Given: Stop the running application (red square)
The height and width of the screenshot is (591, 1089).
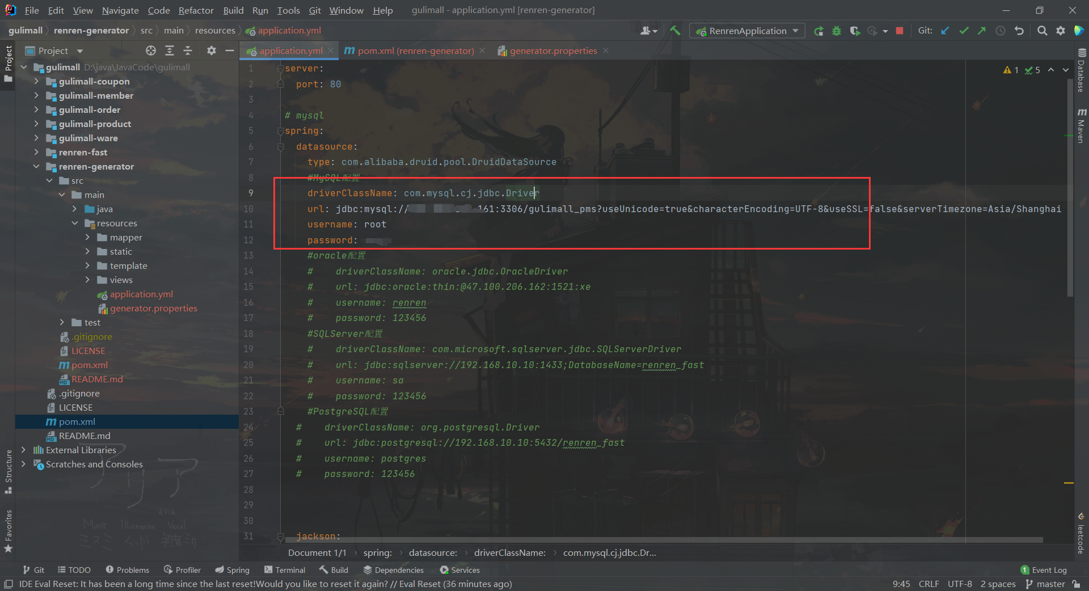Looking at the screenshot, I should point(900,31).
